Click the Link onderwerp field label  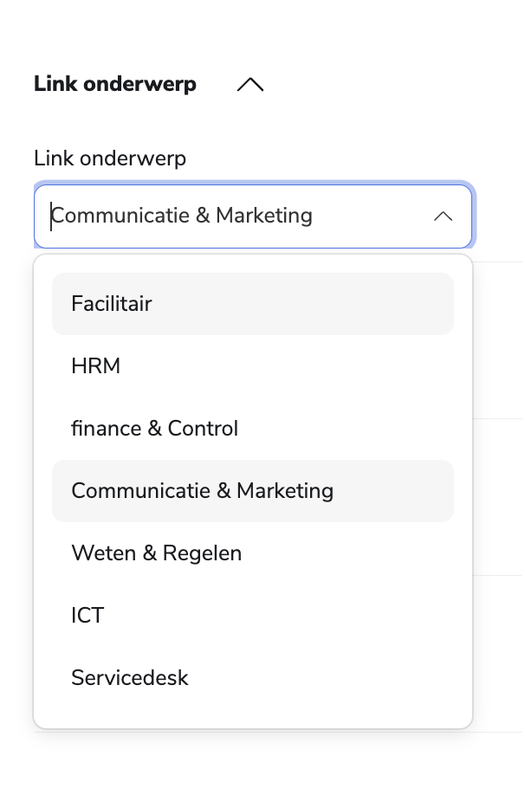pos(110,158)
